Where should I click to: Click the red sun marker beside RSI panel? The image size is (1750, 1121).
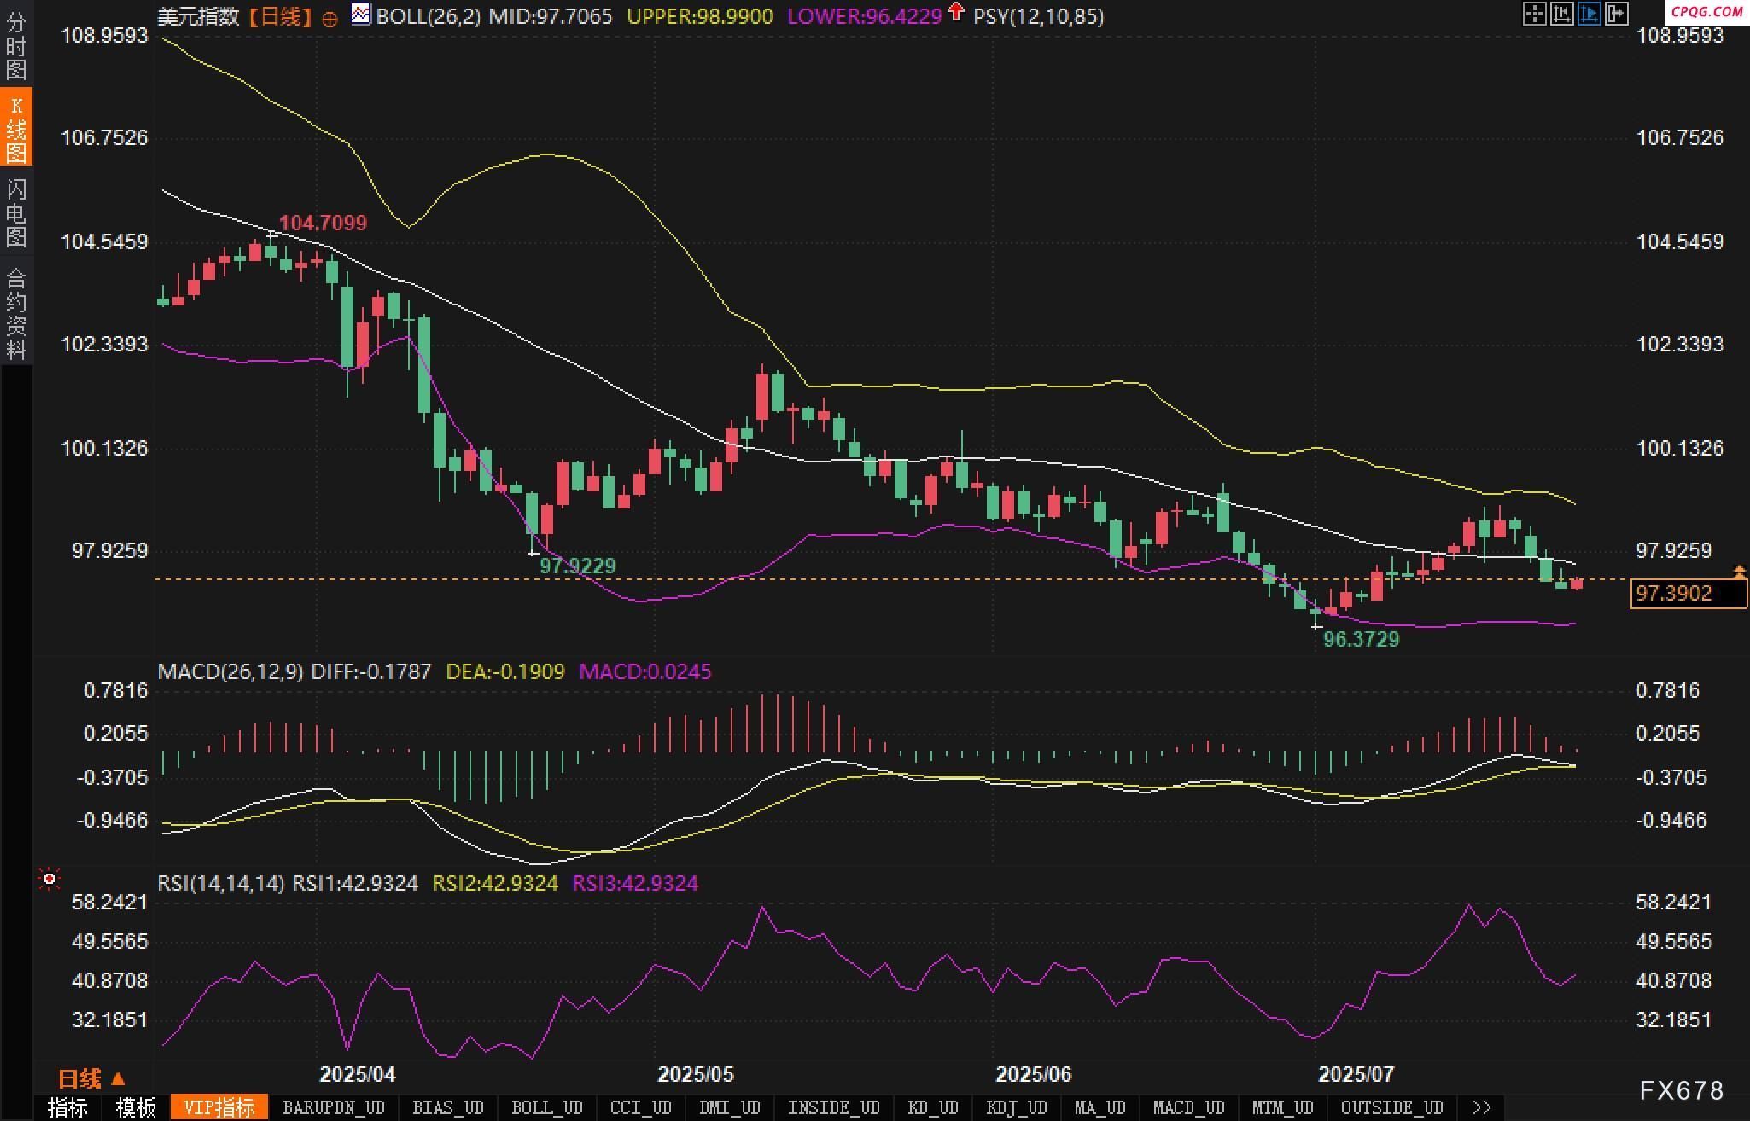click(x=50, y=879)
